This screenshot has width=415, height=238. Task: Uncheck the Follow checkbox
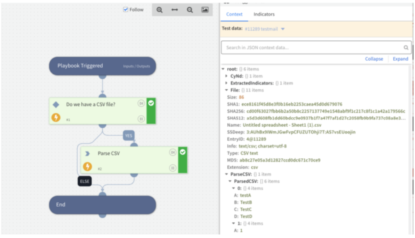(126, 10)
